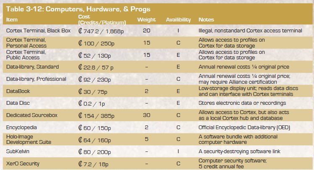Click the note 'Stores electronic data or recordings'
Viewport: 314px width, 170px height.
[242, 103]
